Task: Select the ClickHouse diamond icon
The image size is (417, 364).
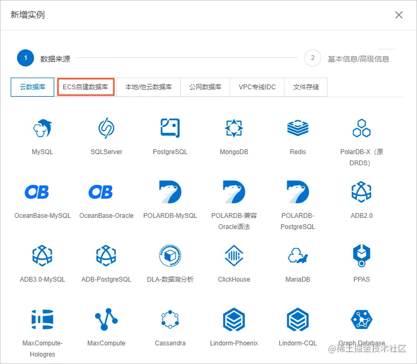Action: 234,256
